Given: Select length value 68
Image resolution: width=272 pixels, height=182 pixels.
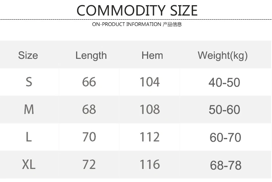Looking at the screenshot, I should pyautogui.click(x=89, y=109).
